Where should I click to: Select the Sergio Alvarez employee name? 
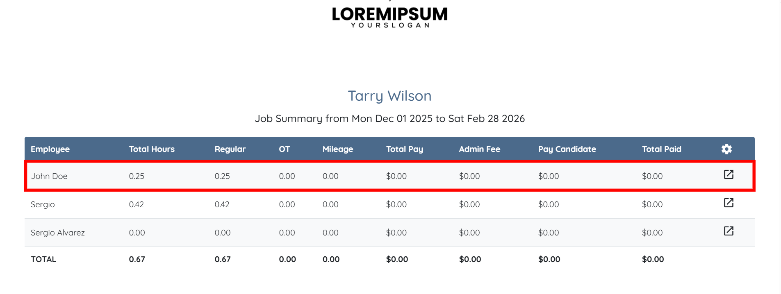(58, 233)
